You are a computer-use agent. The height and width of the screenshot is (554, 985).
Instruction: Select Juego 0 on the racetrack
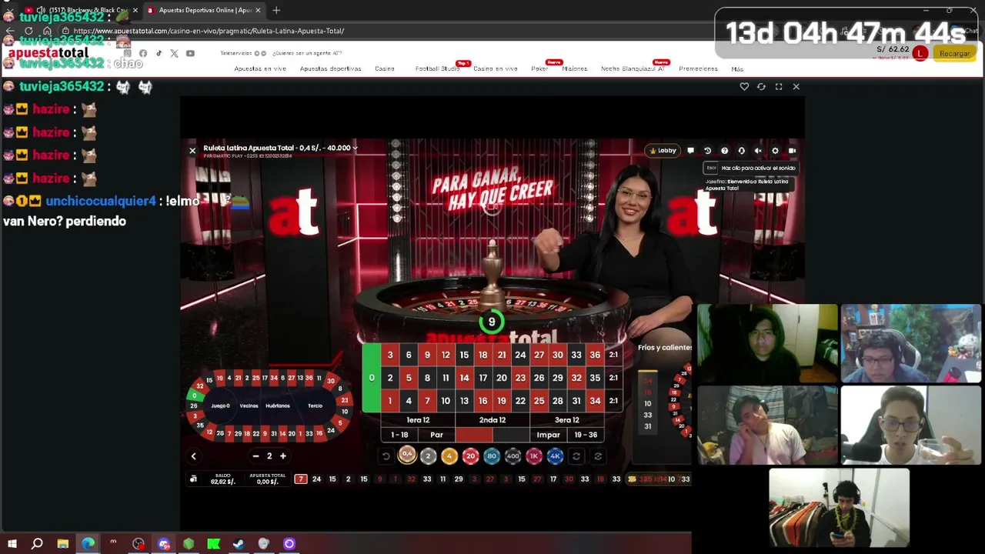tap(220, 405)
